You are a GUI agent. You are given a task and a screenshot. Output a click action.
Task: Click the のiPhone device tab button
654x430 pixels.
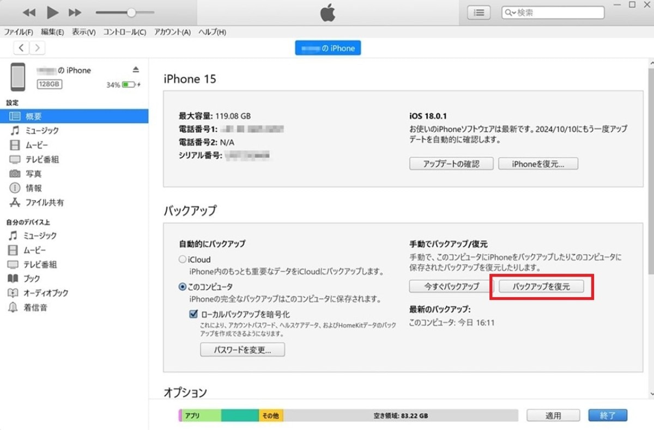pos(328,48)
